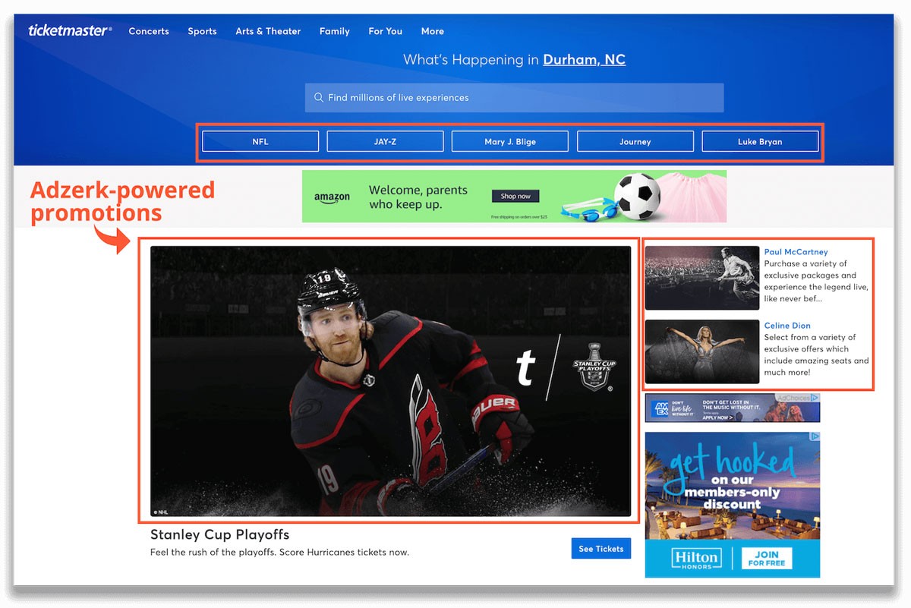Select the JAY-Z quick link button

[385, 141]
